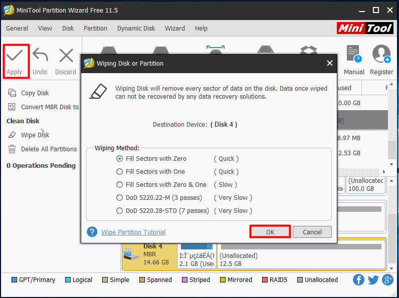Screen dimensions: 399x298
Task: Click the partition list scroll-up arrow
Action: point(391,85)
